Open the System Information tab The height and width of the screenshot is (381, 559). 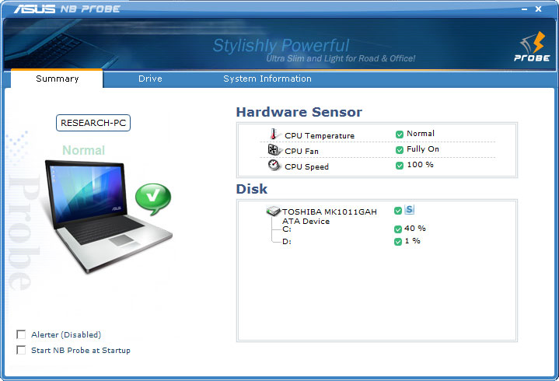[x=267, y=79]
